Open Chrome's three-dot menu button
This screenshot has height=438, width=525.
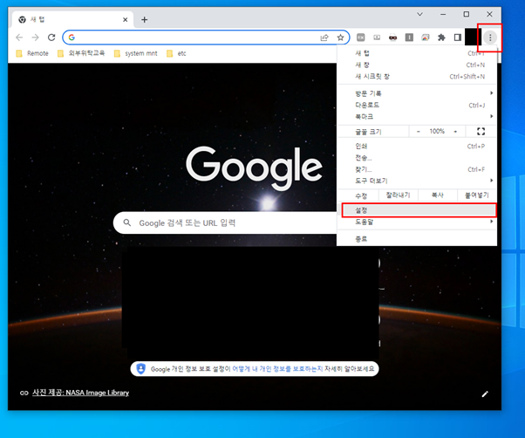point(490,38)
